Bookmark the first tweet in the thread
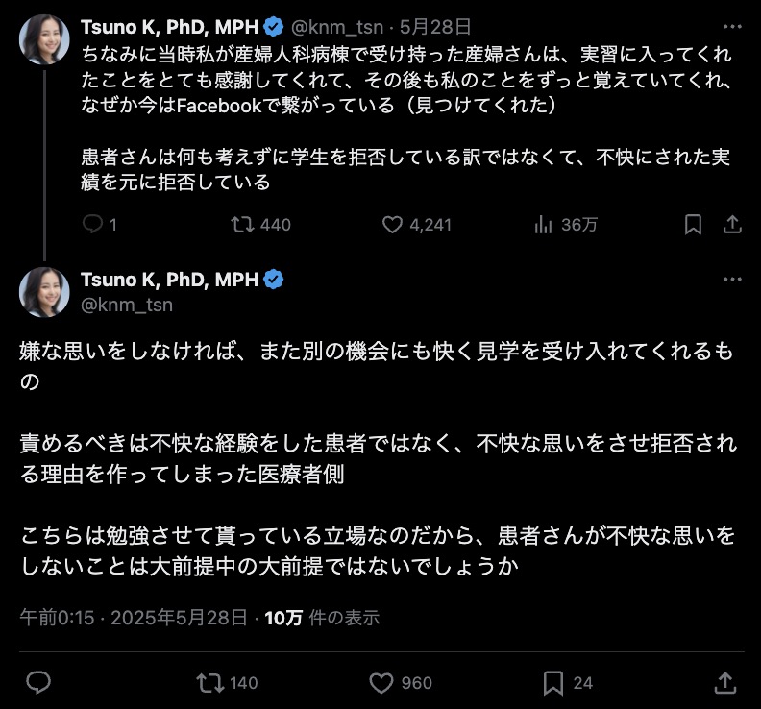This screenshot has height=709, width=761. pyautogui.click(x=693, y=224)
